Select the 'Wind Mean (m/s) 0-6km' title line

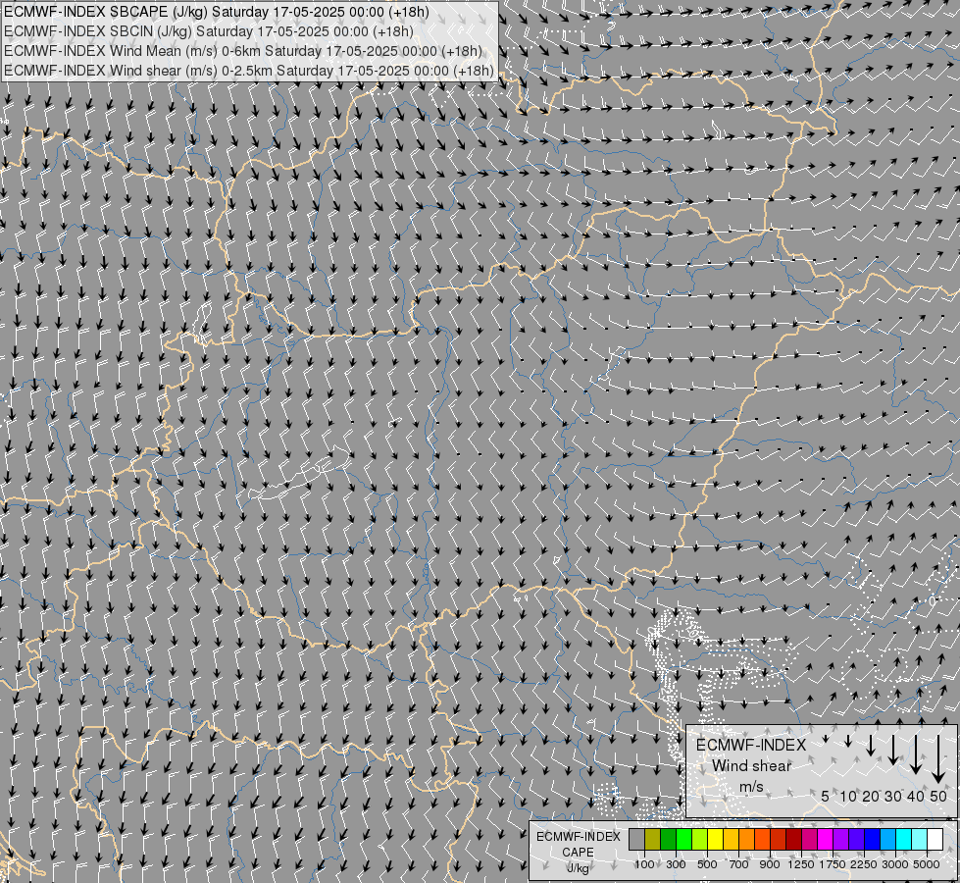pyautogui.click(x=243, y=51)
